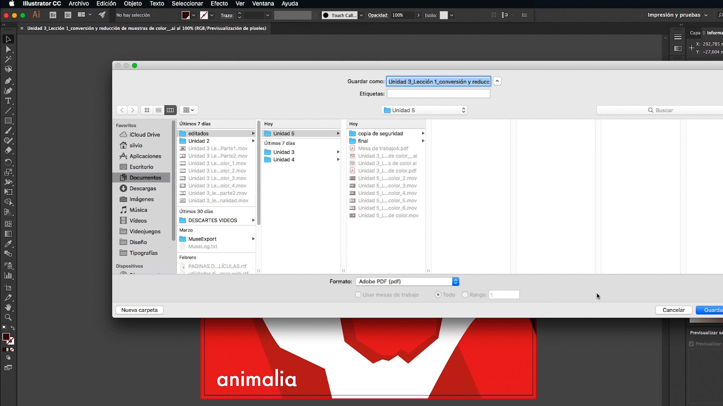Click the Buscar search field
This screenshot has height=406, width=723.
tap(660, 110)
